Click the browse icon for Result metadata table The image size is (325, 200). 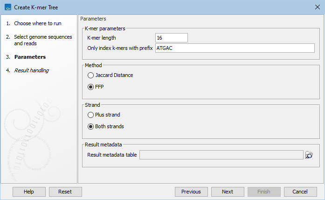tap(309, 155)
